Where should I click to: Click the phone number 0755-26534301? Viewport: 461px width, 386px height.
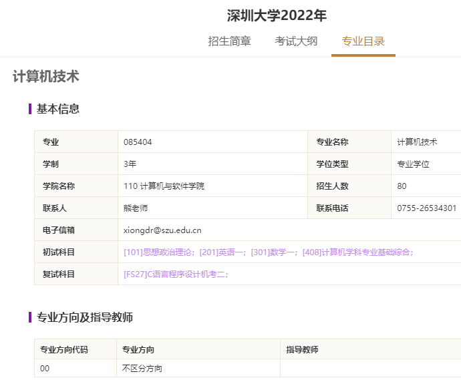click(x=427, y=208)
